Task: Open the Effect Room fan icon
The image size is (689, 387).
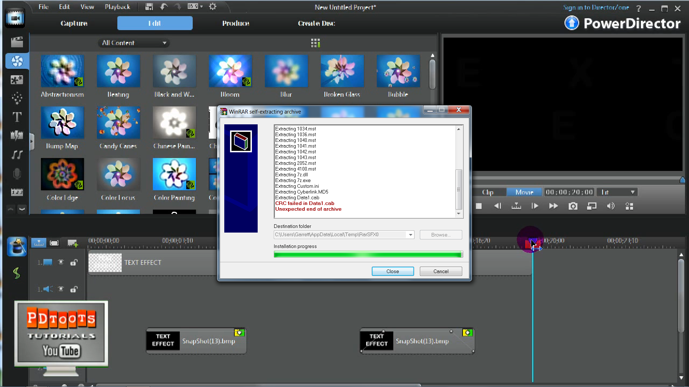Action: click(x=17, y=61)
